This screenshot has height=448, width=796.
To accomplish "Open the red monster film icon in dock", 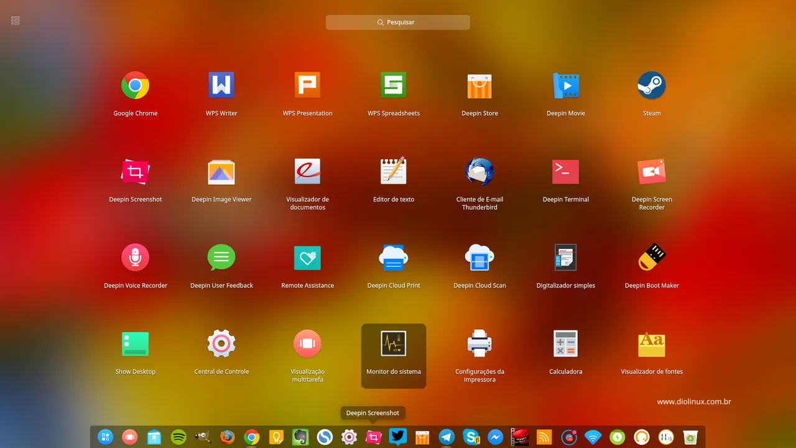I will 519,437.
